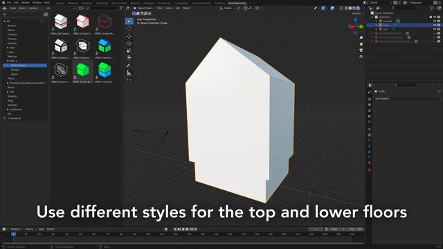
Task: Open the Render properties tab icon
Action: click(x=369, y=100)
